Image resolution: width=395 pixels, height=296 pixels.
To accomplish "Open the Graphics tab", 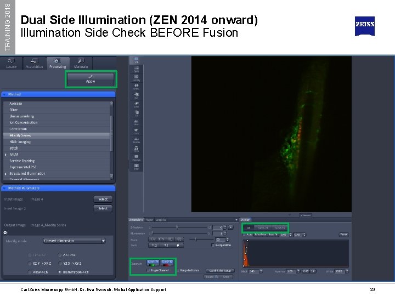I will 160,220.
